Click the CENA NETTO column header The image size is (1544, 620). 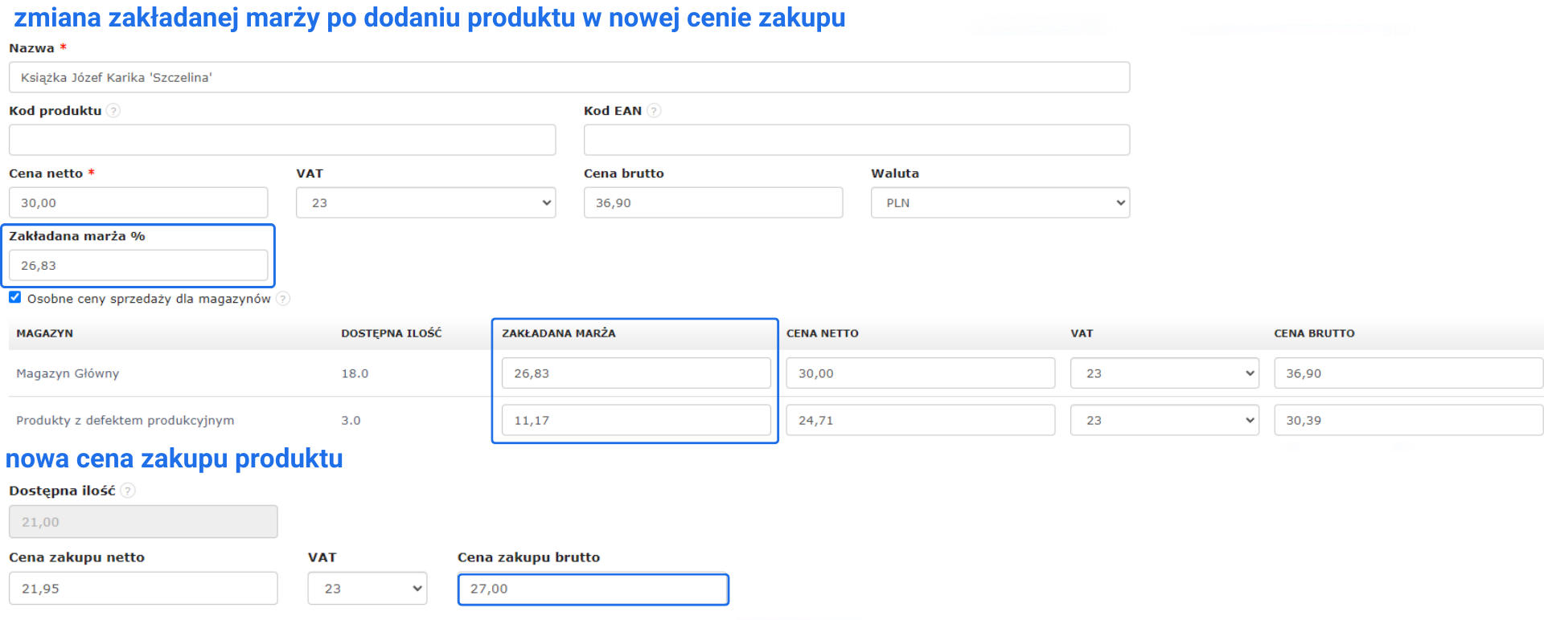click(x=823, y=333)
